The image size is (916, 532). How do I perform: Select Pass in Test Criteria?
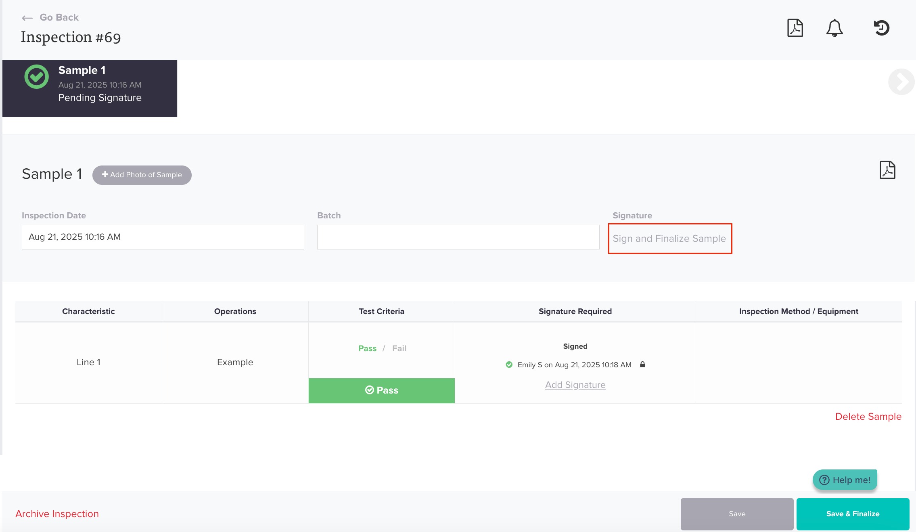[367, 348]
